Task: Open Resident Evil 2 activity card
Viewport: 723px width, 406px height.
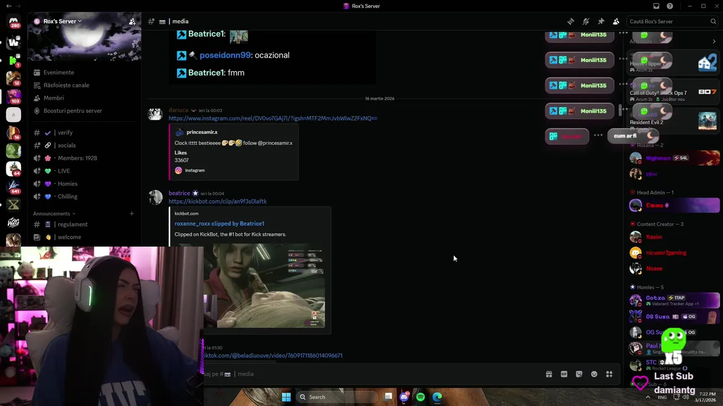Action: tap(673, 122)
